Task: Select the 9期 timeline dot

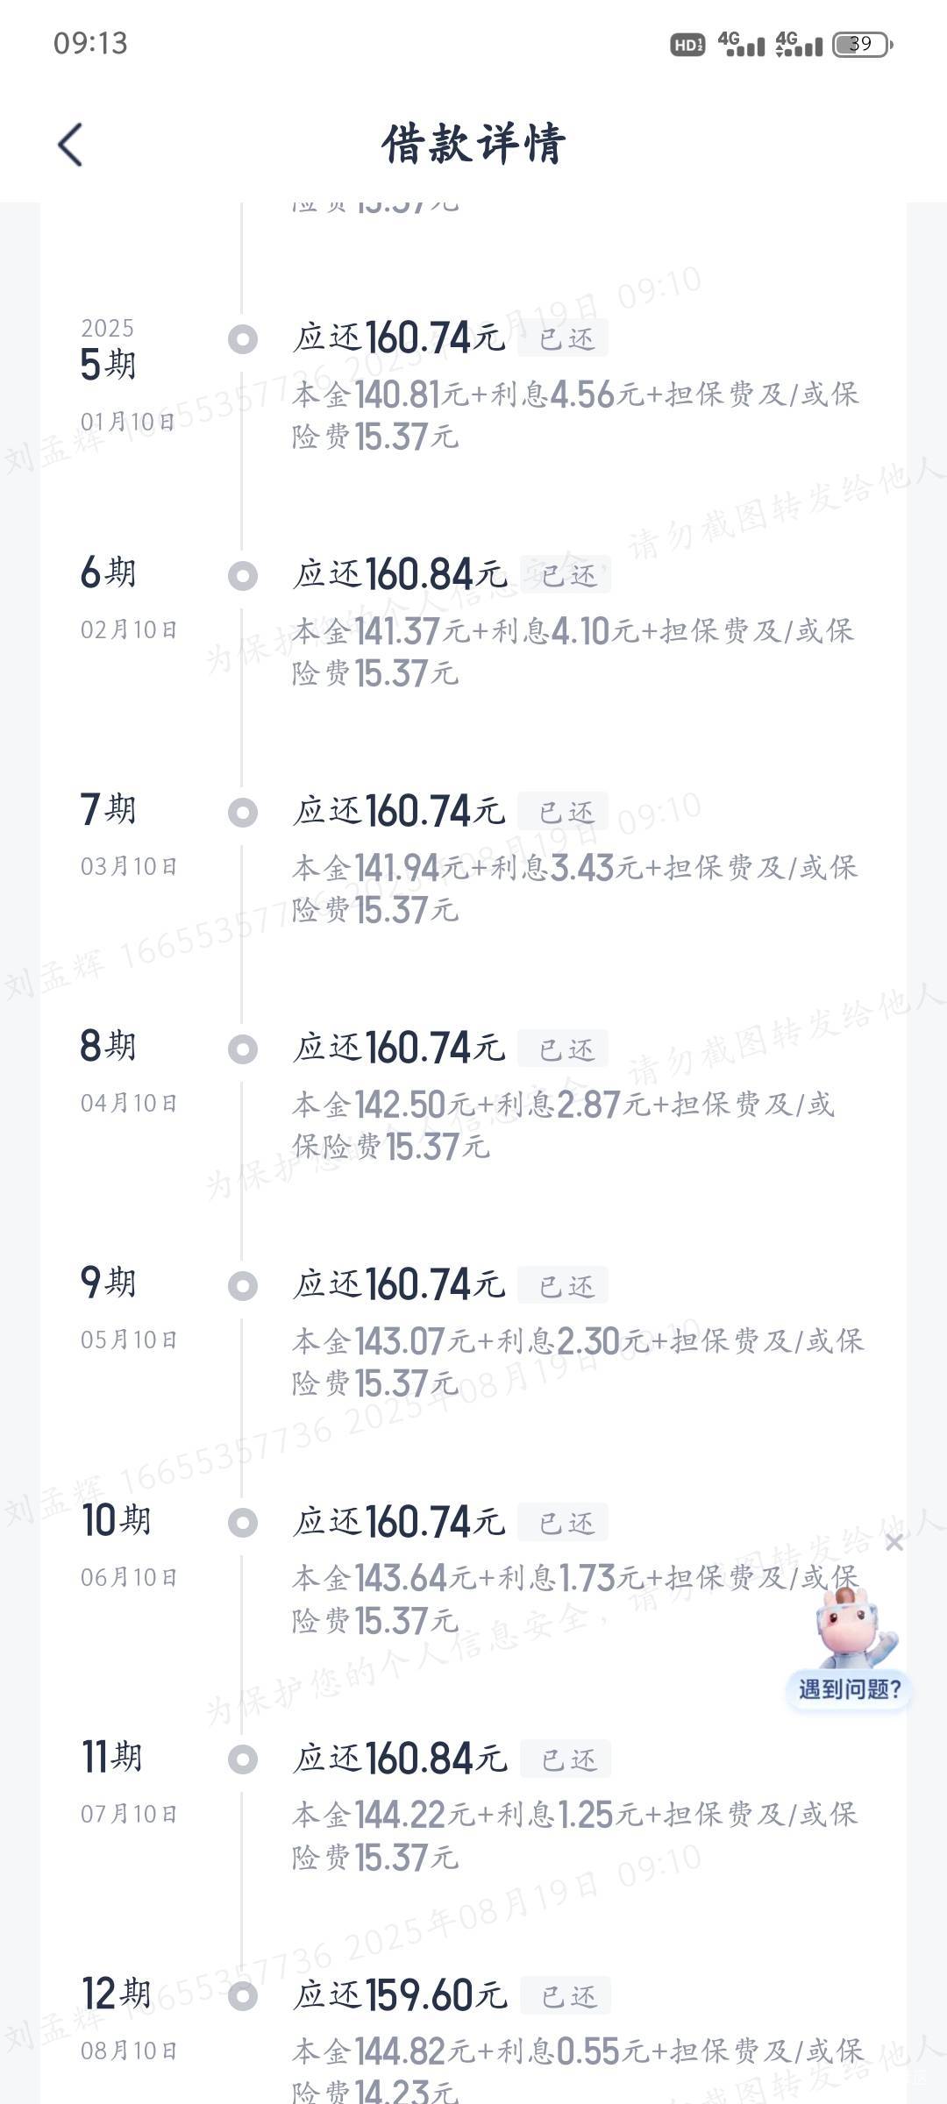Action: (x=243, y=1286)
